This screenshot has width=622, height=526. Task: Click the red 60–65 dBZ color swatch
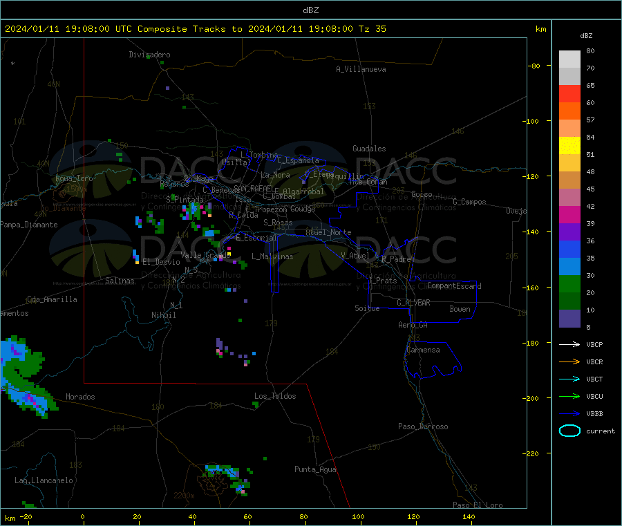coord(569,93)
